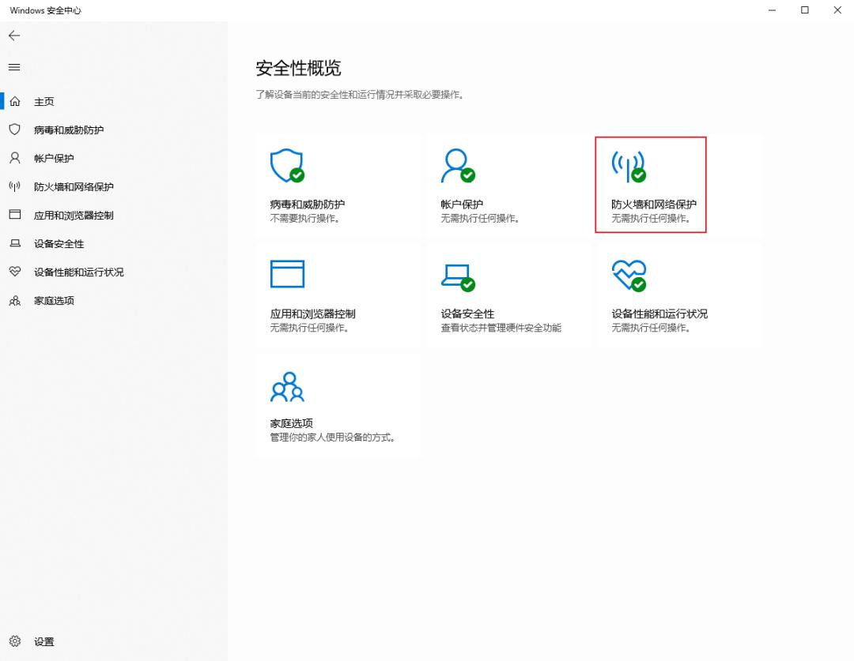Select the 病毒和威胁防护 shield icon in sidebar

click(14, 130)
